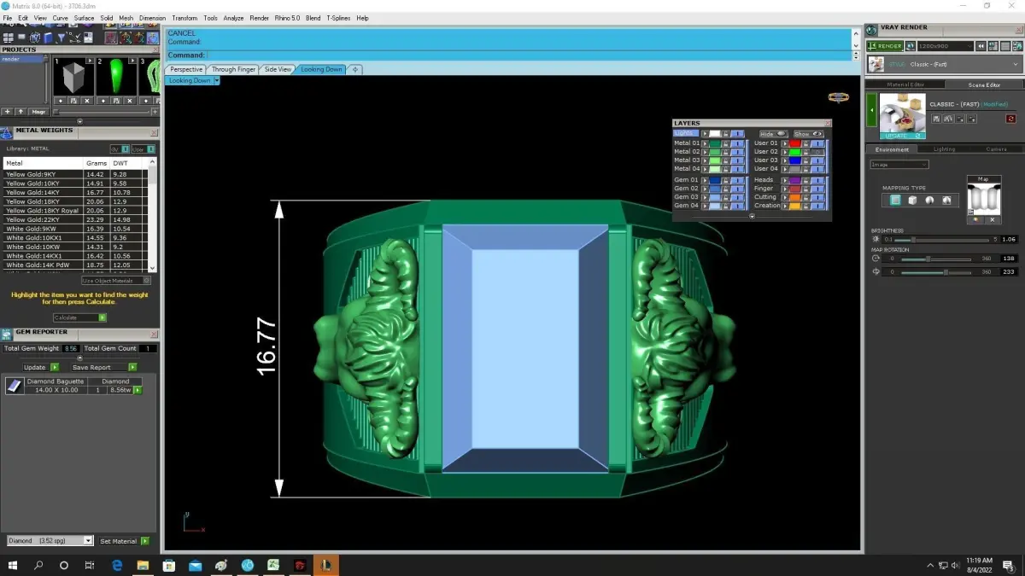The image size is (1025, 576).
Task: Open Microsoft Edge from the taskbar
Action: 116,565
